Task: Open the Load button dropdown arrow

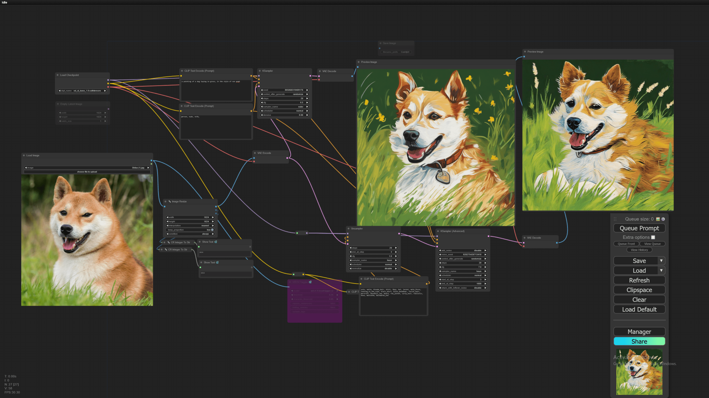Action: [662, 270]
